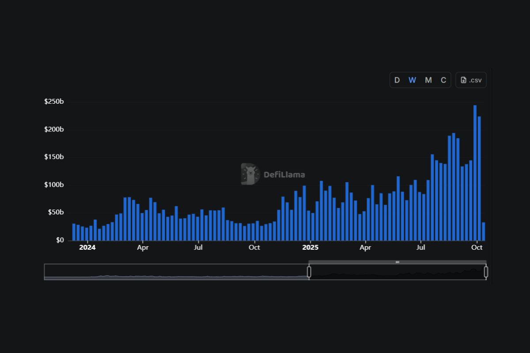Click the DefiLlama llama logo watermark
Image resolution: width=530 pixels, height=353 pixels.
point(250,174)
